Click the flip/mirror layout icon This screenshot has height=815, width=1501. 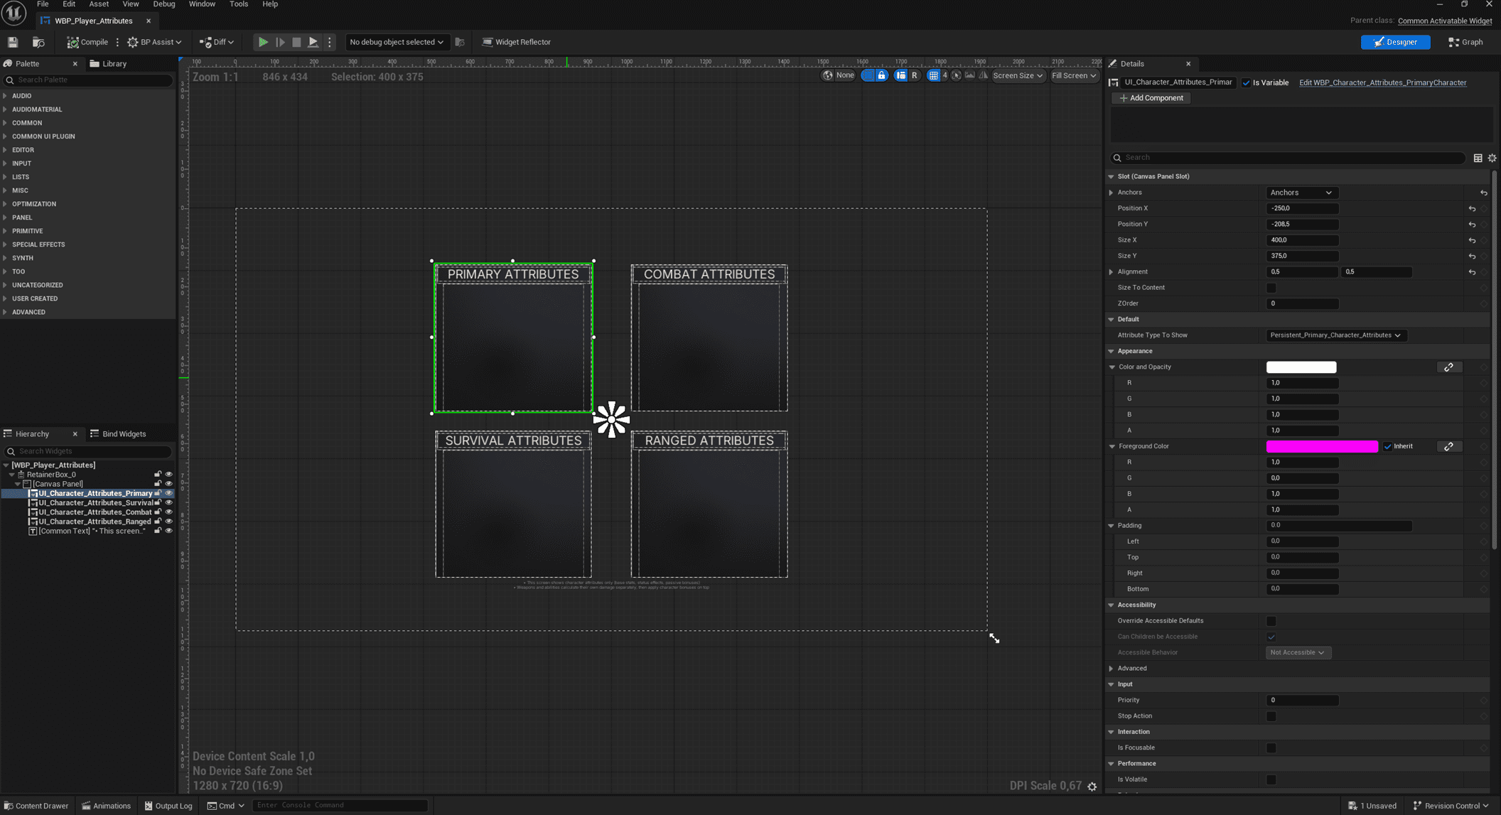tap(984, 75)
